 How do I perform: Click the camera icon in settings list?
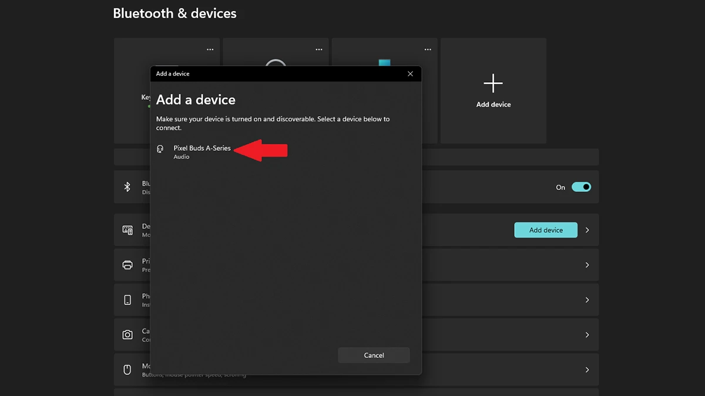[x=127, y=335]
